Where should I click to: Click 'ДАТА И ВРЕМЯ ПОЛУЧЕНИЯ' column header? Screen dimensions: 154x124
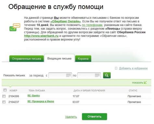click(89, 90)
